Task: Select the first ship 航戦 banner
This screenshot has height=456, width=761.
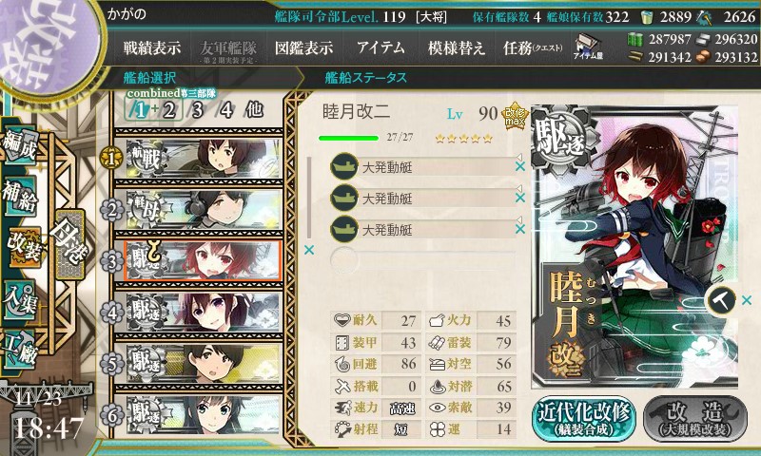Action: click(204, 158)
